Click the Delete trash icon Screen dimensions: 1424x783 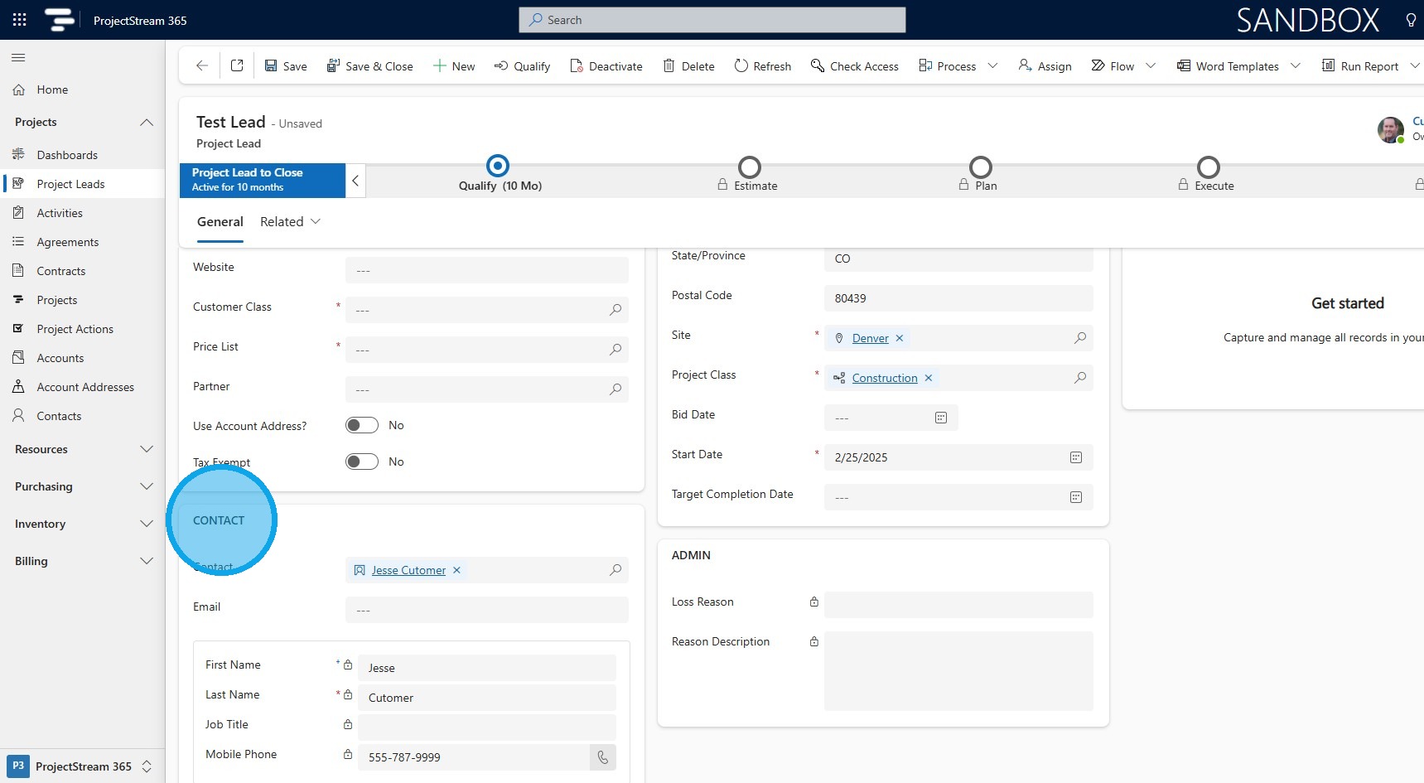click(669, 65)
